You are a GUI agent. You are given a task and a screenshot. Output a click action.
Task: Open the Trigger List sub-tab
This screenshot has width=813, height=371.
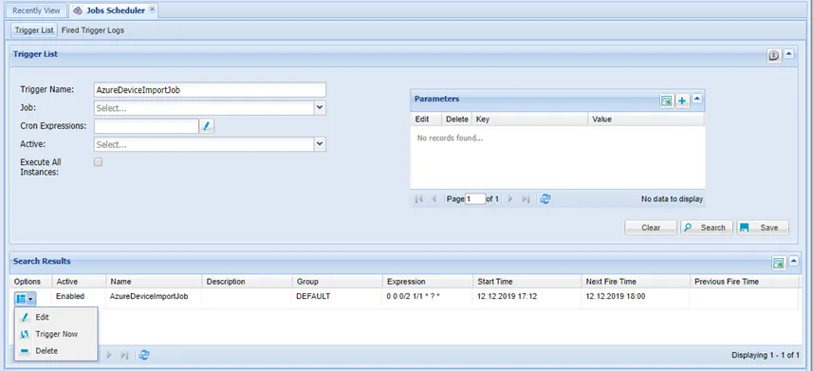pos(34,30)
